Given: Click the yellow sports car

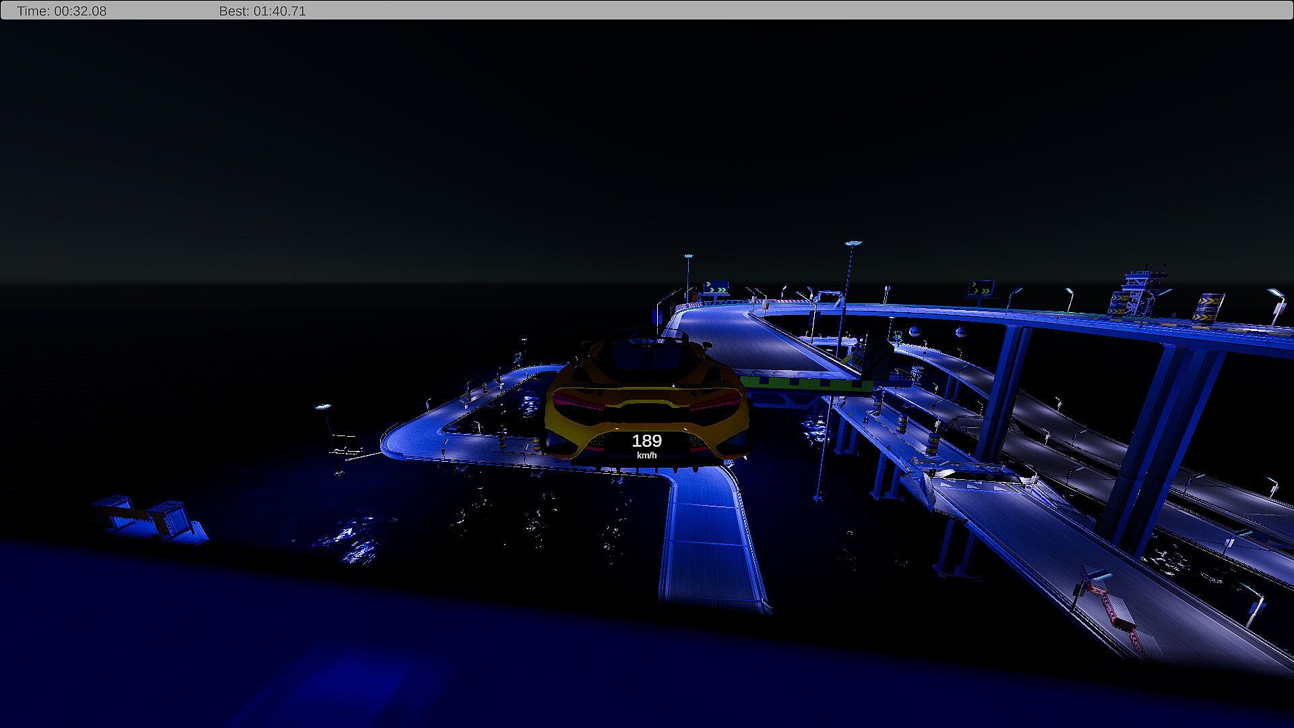Looking at the screenshot, I should [x=646, y=398].
